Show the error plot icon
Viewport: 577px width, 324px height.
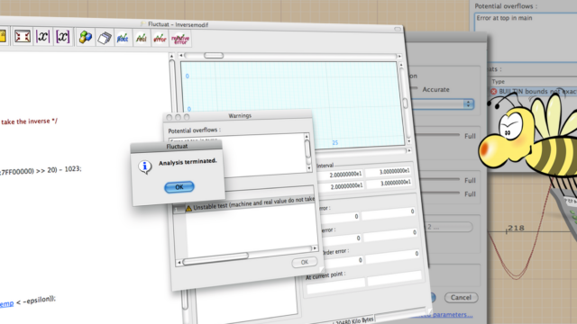click(x=160, y=39)
